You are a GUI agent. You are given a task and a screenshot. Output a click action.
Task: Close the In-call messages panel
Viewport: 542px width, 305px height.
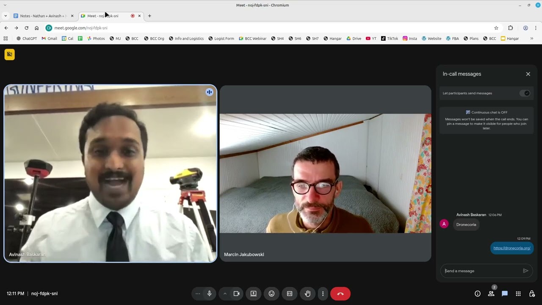pos(528,74)
